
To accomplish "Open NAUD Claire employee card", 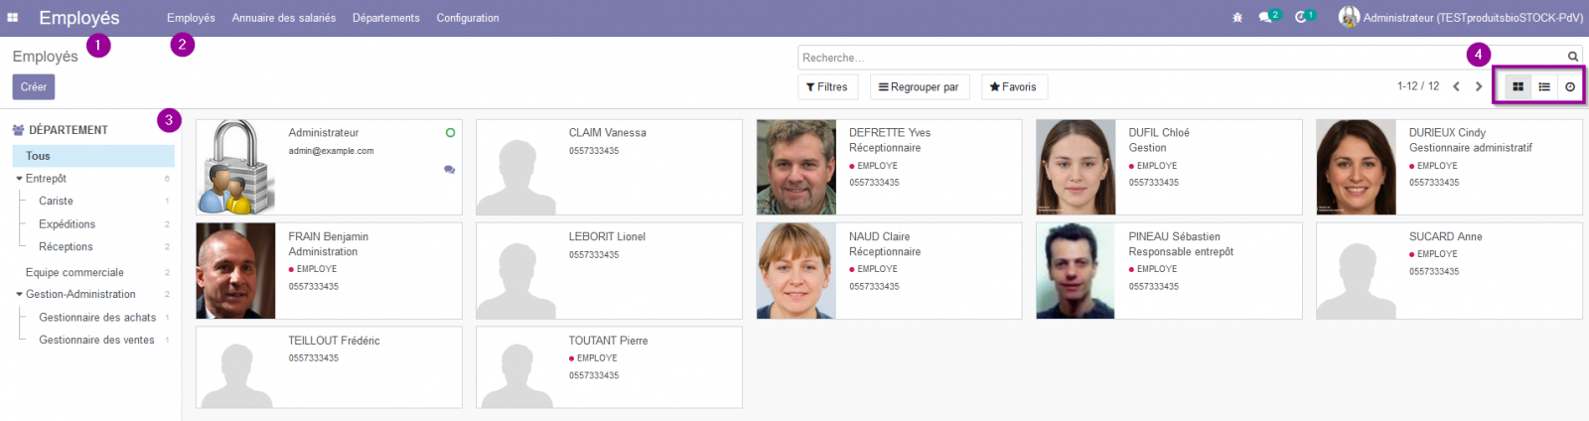I will (889, 271).
